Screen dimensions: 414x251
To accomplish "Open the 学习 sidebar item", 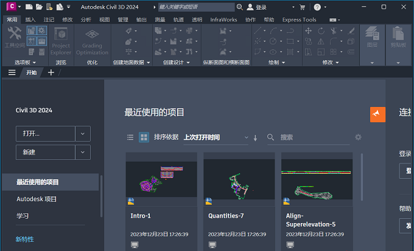I will click(23, 216).
